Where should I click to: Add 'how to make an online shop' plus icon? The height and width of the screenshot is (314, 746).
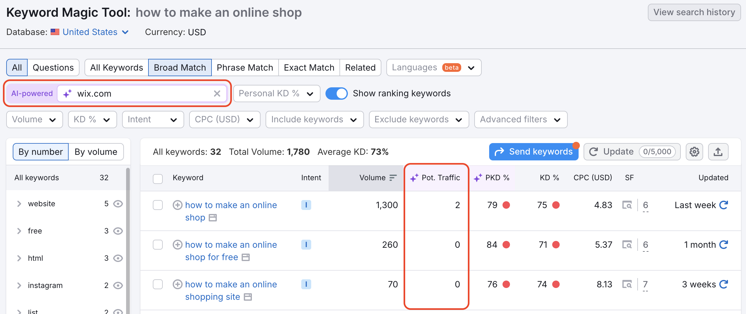(x=177, y=205)
